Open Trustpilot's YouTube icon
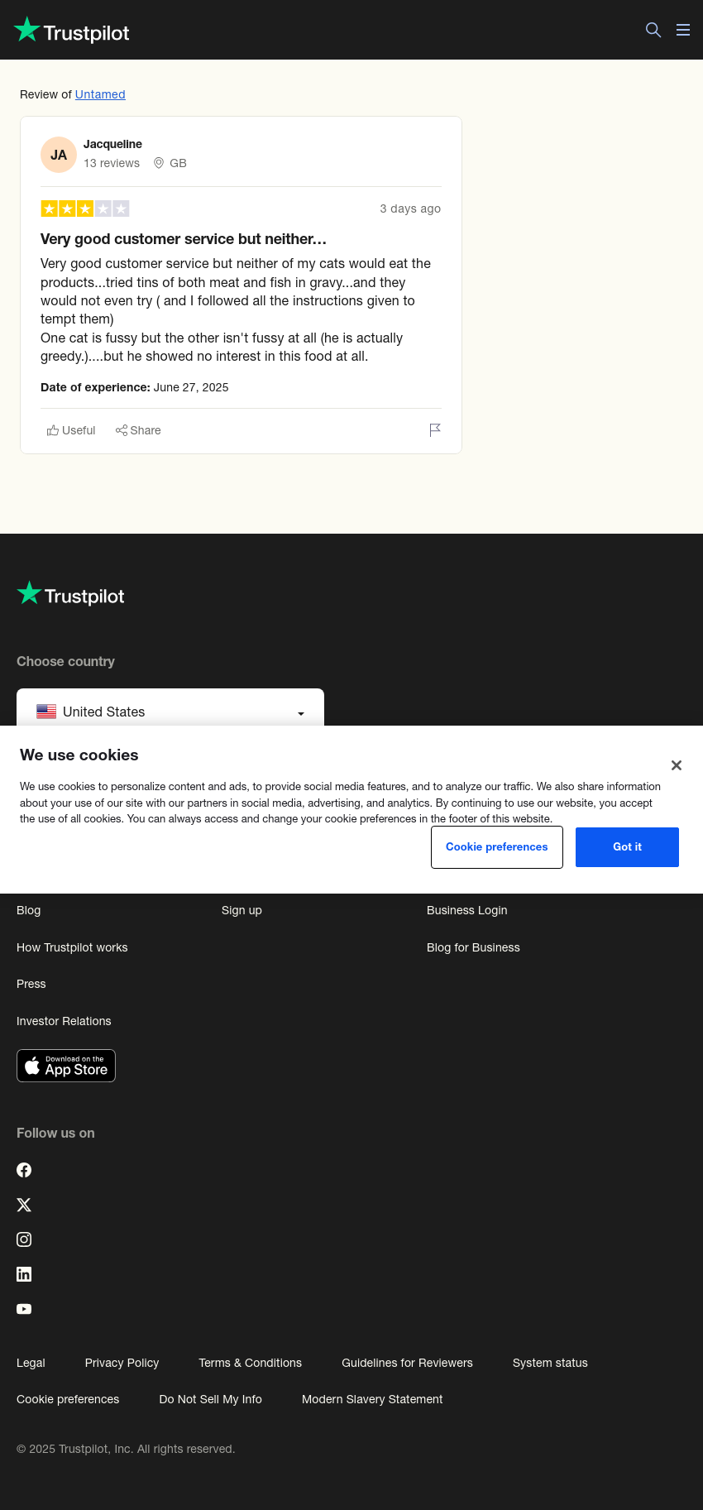Screen dimensions: 703x1510 tap(24, 1309)
